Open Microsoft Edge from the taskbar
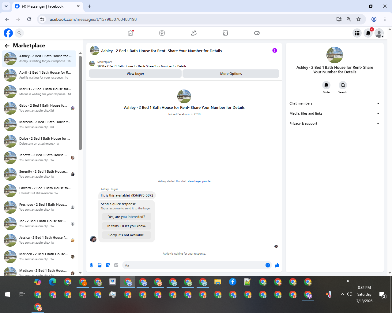Viewport: 392px width, 313px height. pos(53,282)
